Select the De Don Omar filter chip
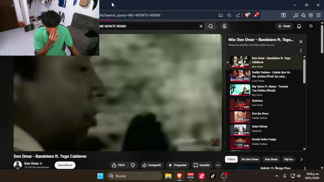Image resolution: width=324 pixels, height=182 pixels. 250,159
